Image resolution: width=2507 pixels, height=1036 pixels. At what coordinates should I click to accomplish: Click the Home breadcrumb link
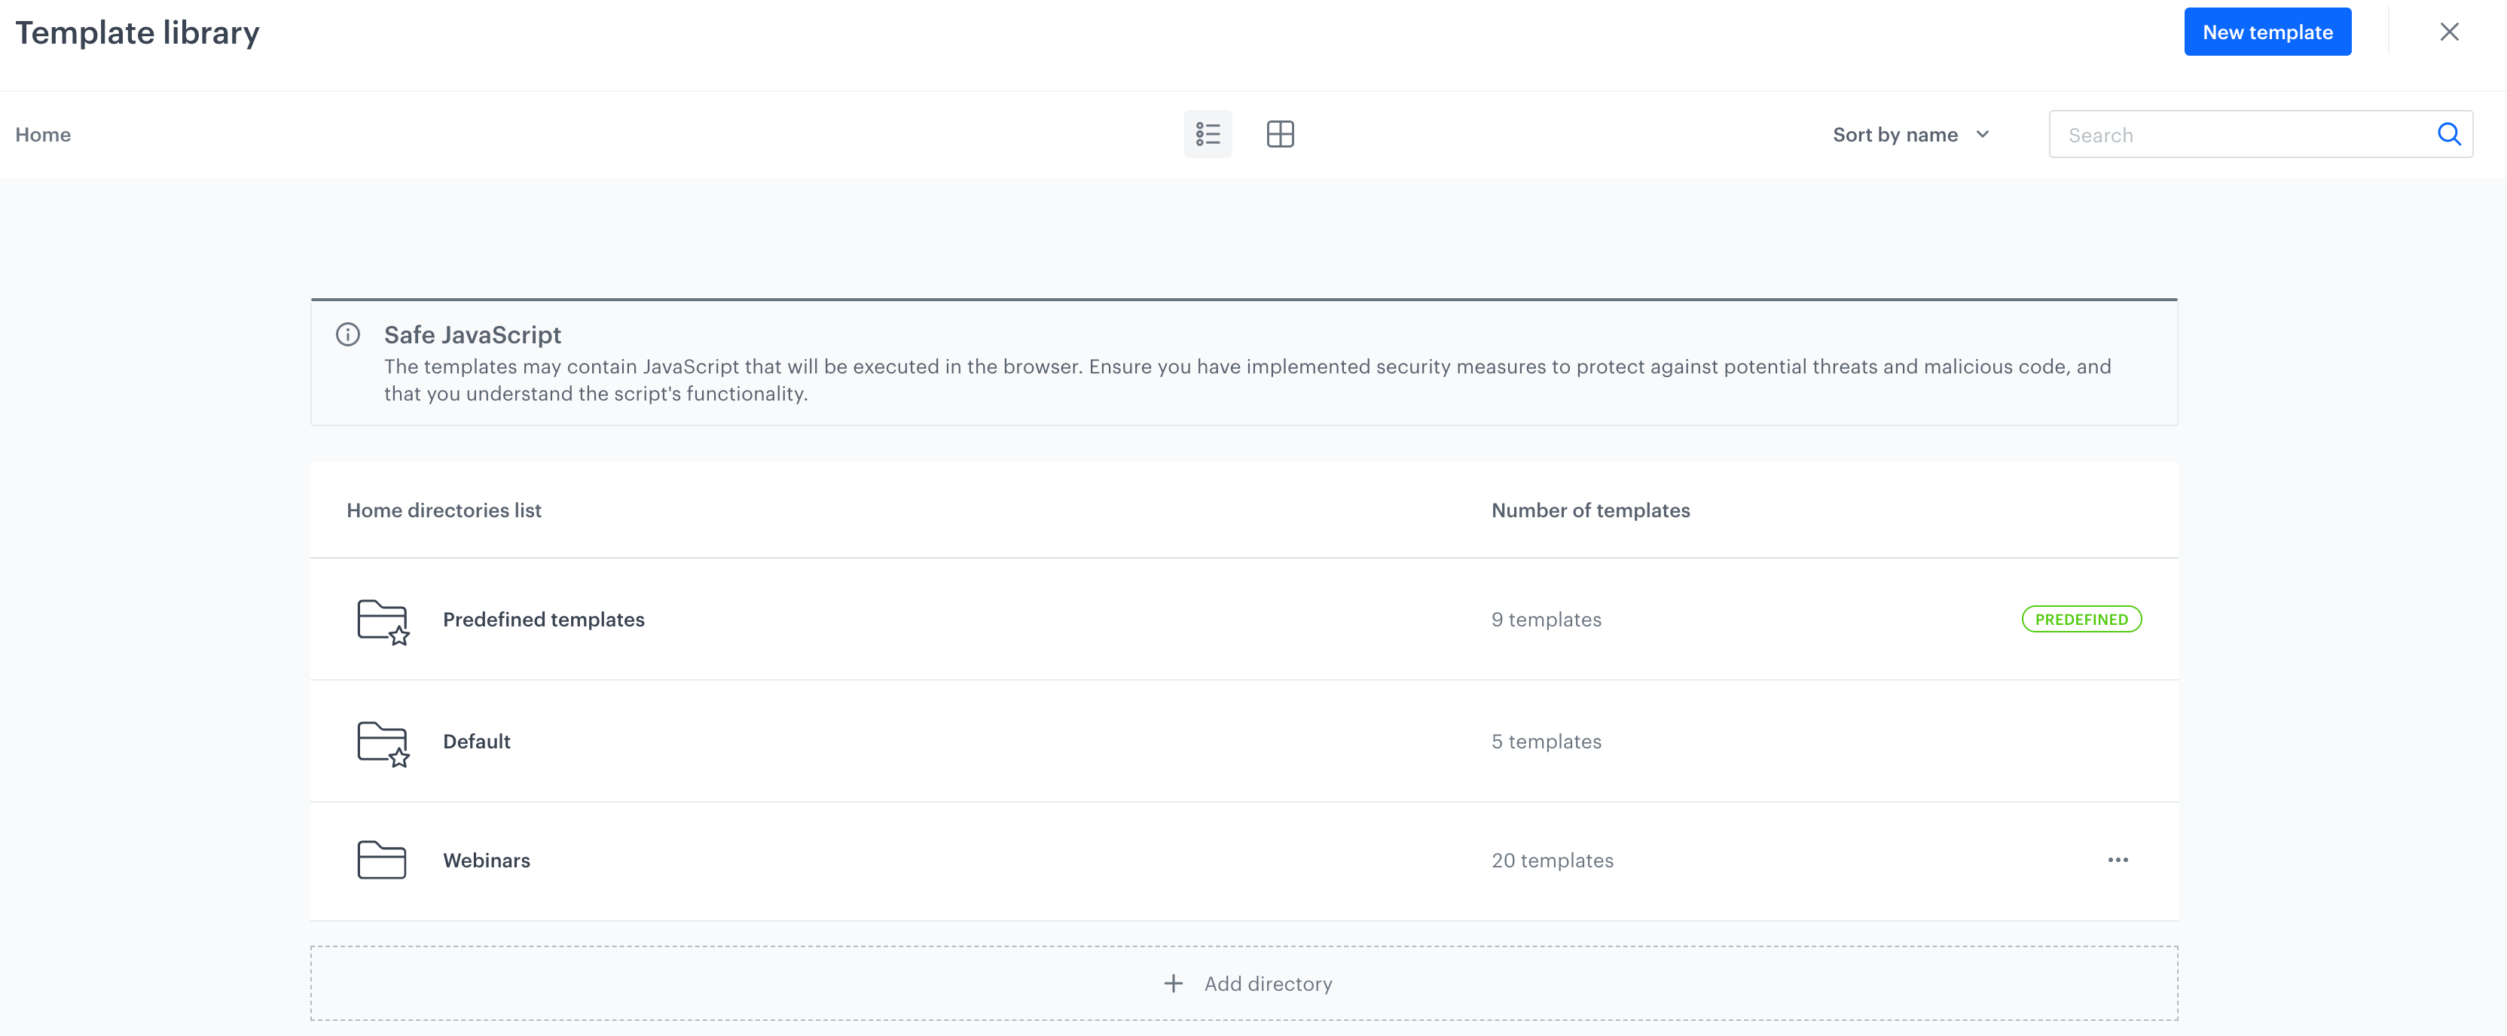(x=43, y=134)
